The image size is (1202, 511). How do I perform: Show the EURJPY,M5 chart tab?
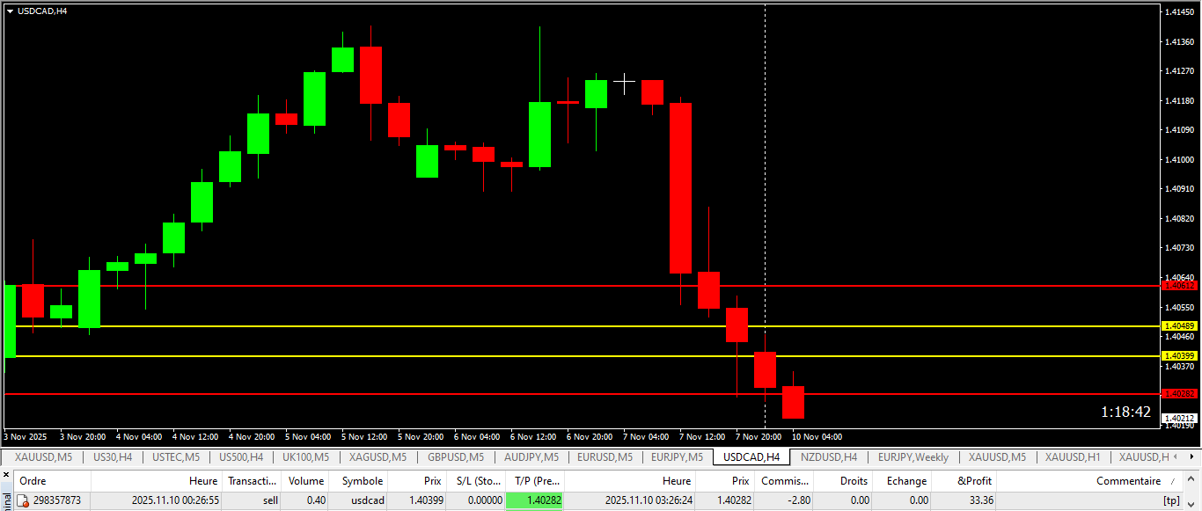pos(677,457)
